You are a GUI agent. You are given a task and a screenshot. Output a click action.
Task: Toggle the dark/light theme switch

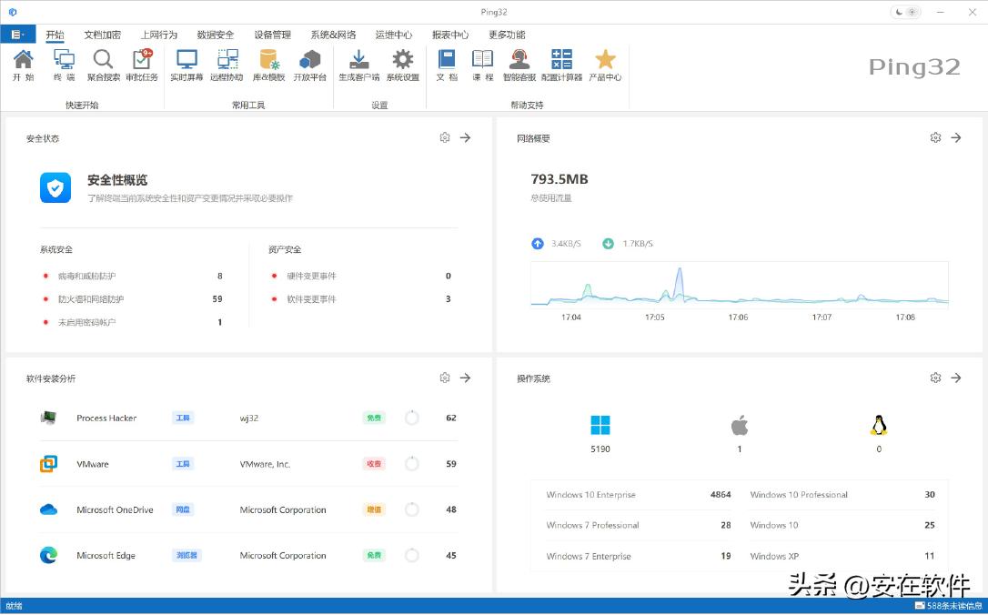(x=906, y=12)
